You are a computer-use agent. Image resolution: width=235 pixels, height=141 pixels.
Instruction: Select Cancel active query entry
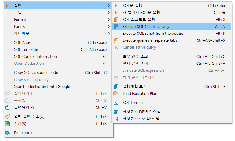pyautogui.click(x=171, y=47)
